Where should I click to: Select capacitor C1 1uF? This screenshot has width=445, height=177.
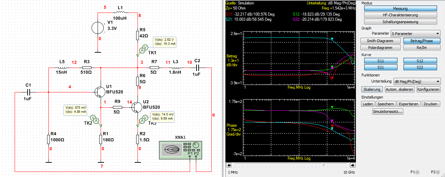(x=29, y=92)
